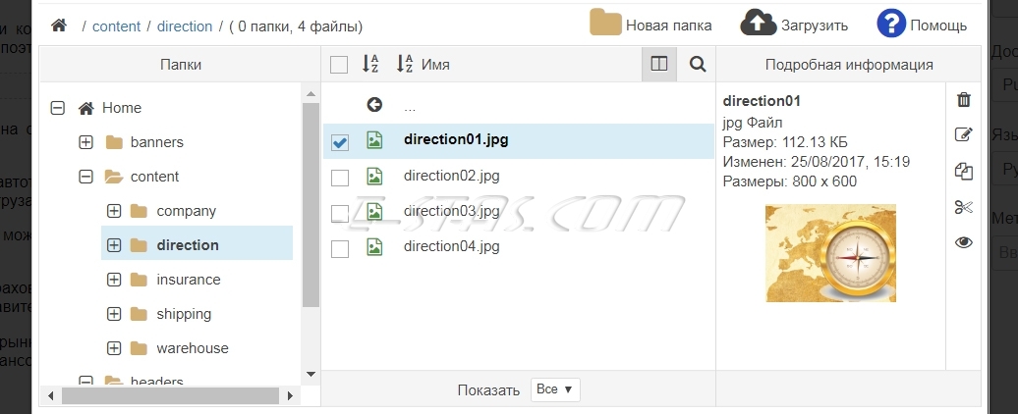The image size is (1018, 414).
Task: Check the direction04.jpg checkbox
Action: (x=340, y=248)
